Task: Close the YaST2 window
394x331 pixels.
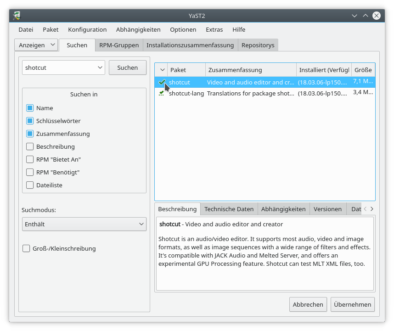Action: (x=377, y=16)
